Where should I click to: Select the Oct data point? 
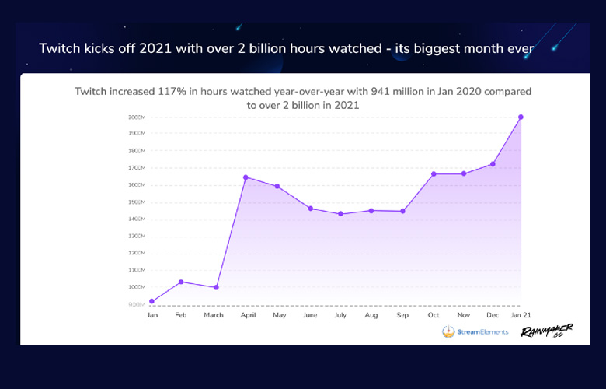pos(434,173)
